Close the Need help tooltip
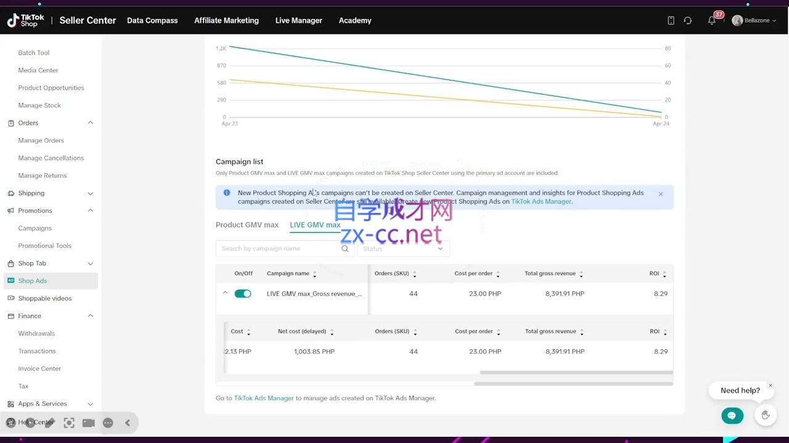The image size is (789, 443). point(770,386)
